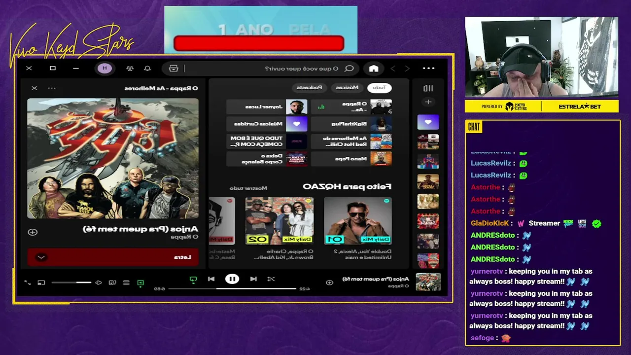Open the Spotify three-dot app menu

click(428, 69)
